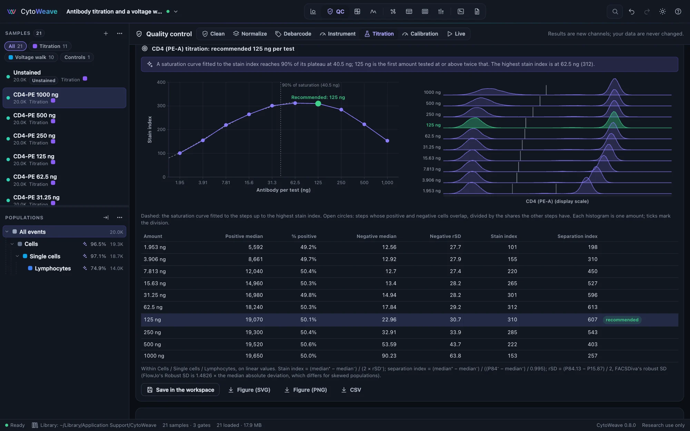The image size is (690, 431).
Task: Open the histogram overlay curve icon
Action: [x=373, y=11]
